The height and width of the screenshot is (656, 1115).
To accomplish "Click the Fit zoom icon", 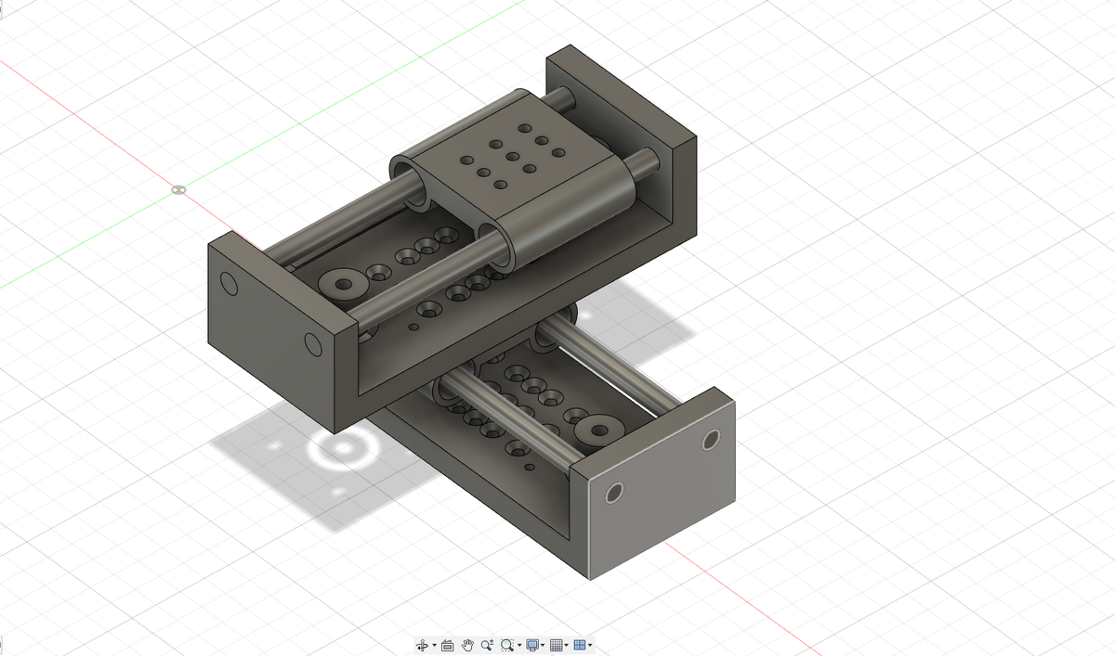I will [506, 645].
